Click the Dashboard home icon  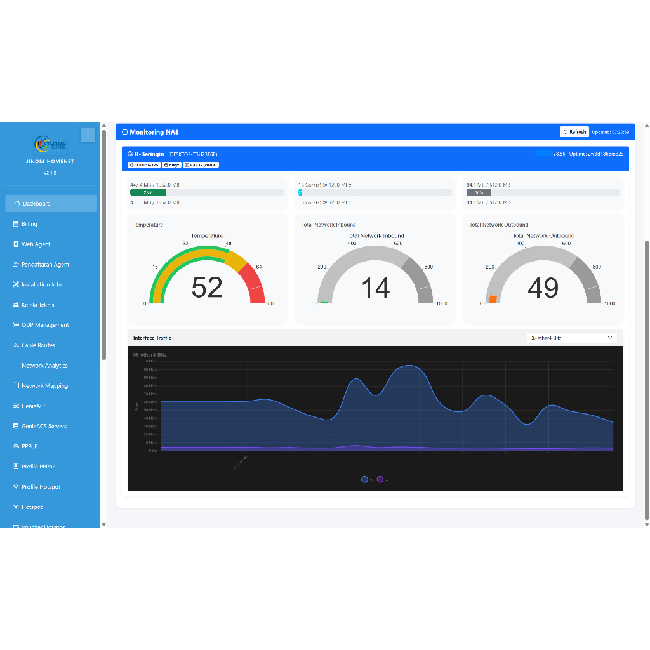pos(17,204)
